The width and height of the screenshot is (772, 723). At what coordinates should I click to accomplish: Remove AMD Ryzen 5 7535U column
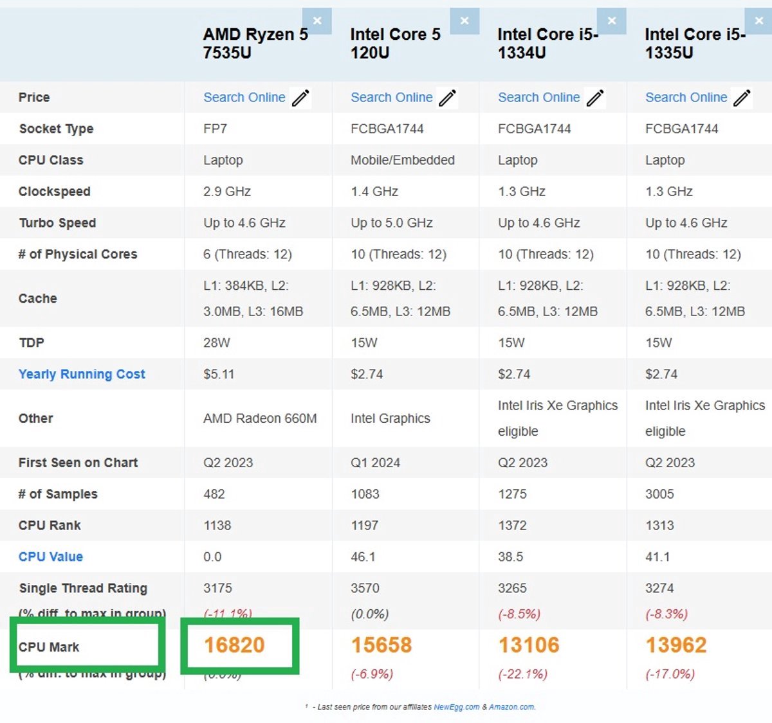317,21
